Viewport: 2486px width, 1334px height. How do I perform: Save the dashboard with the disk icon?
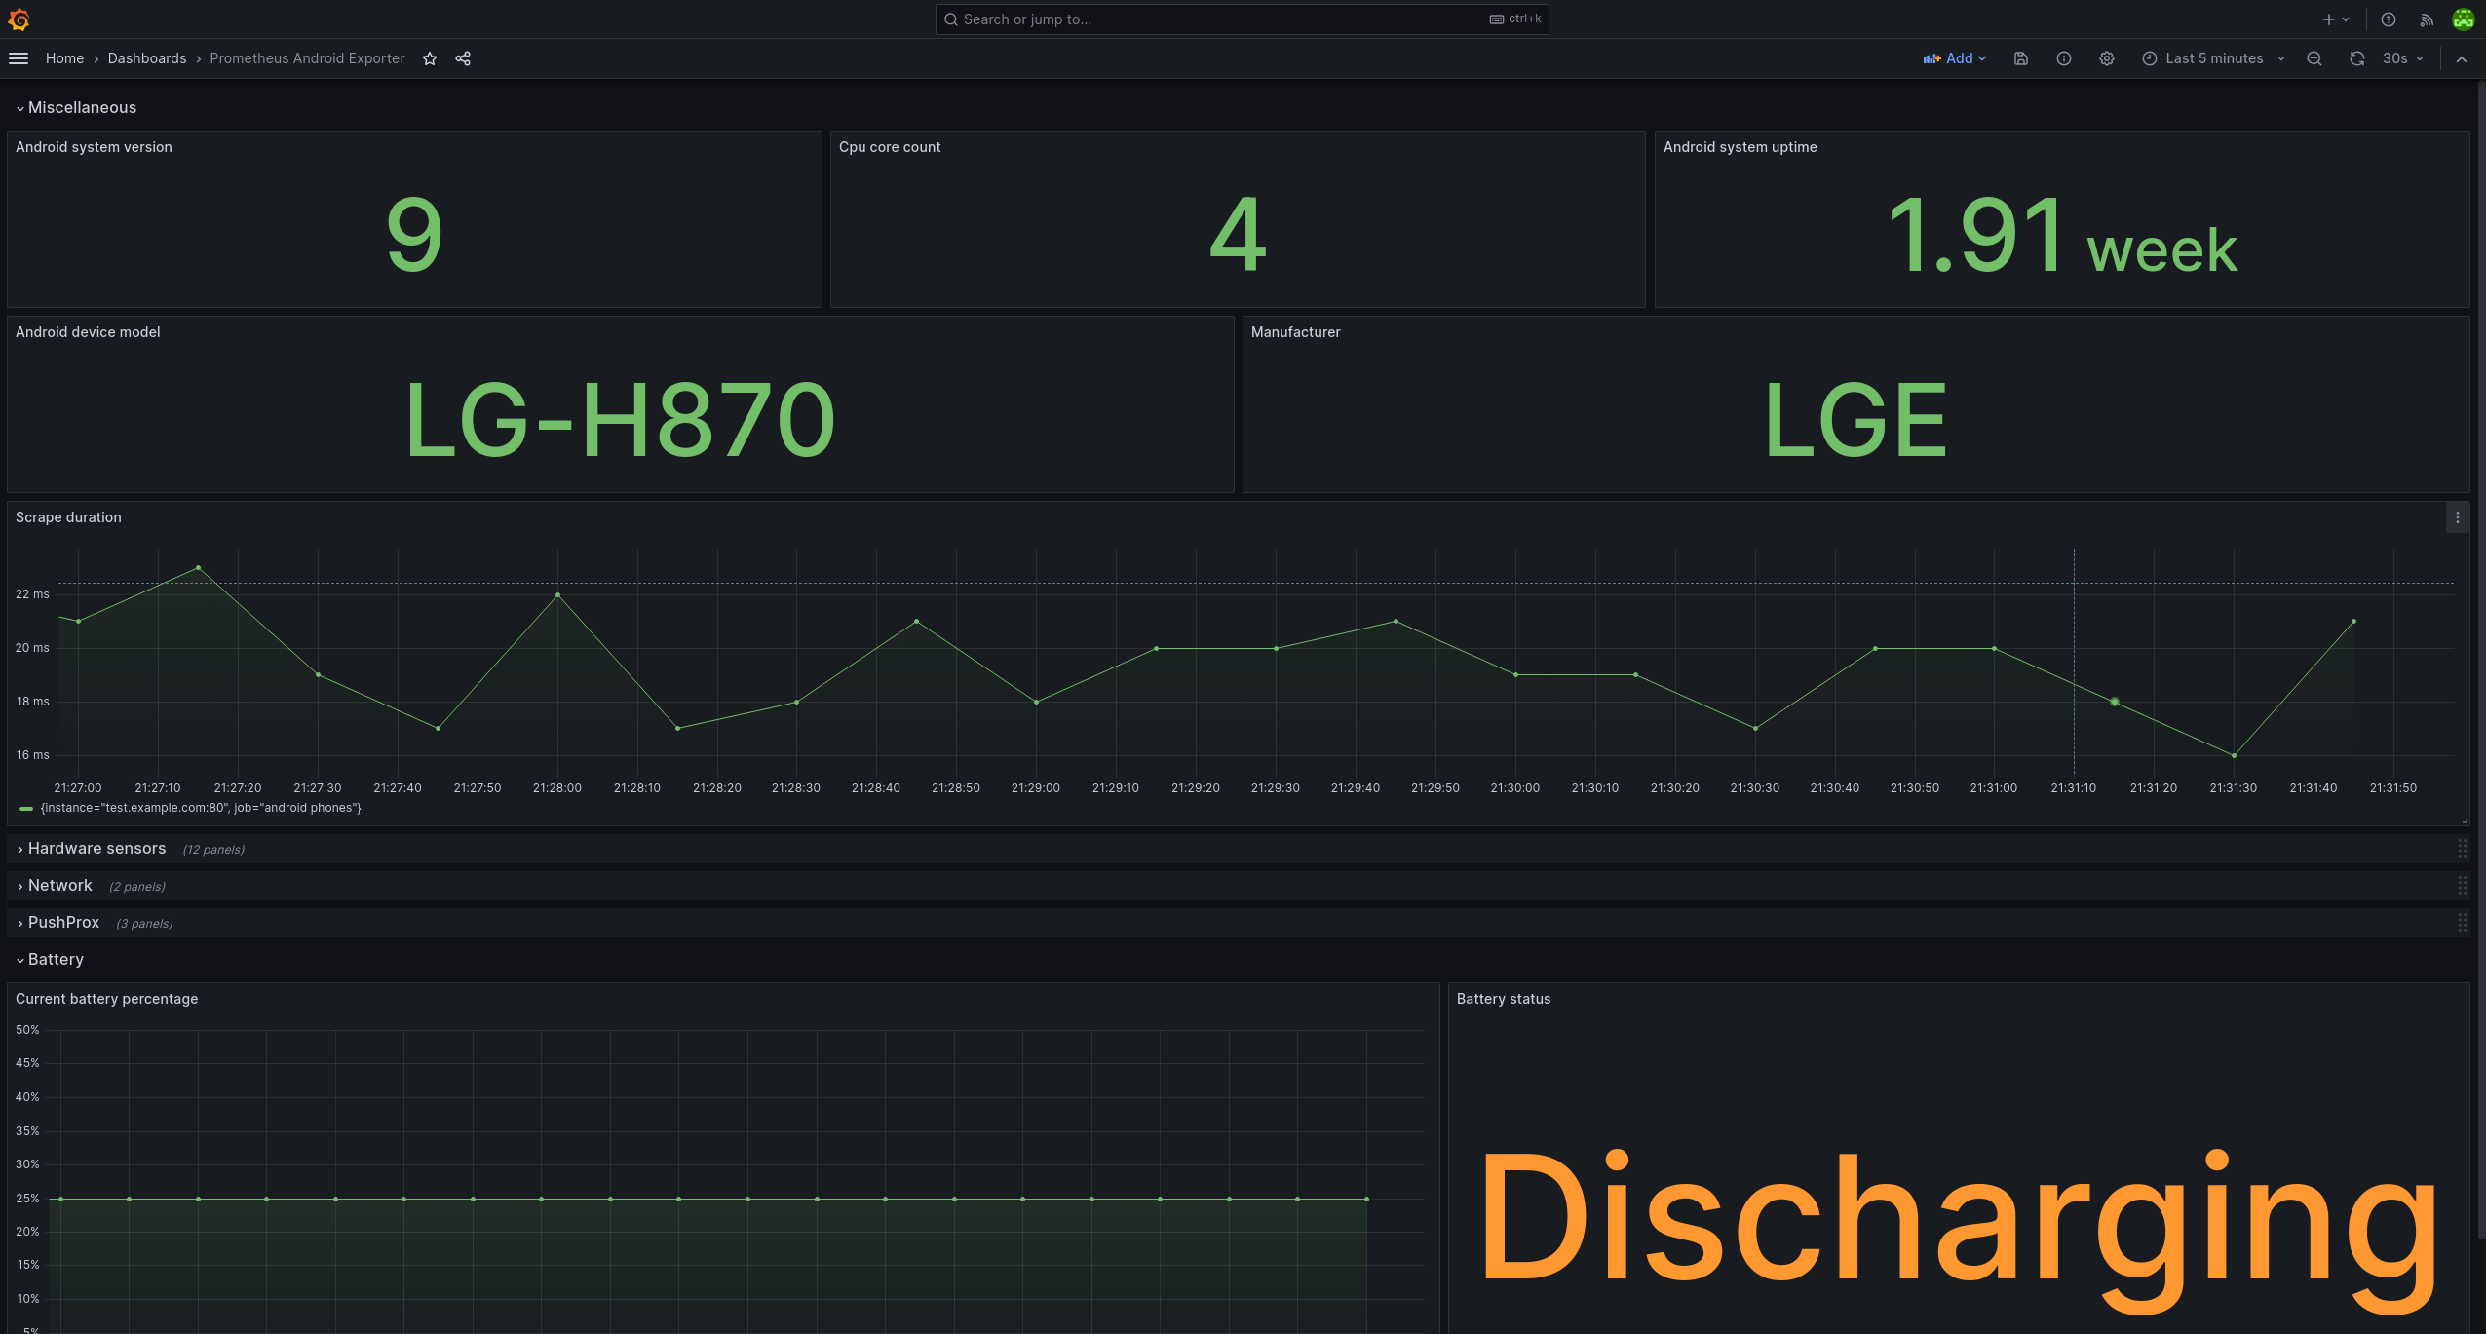(x=2021, y=58)
